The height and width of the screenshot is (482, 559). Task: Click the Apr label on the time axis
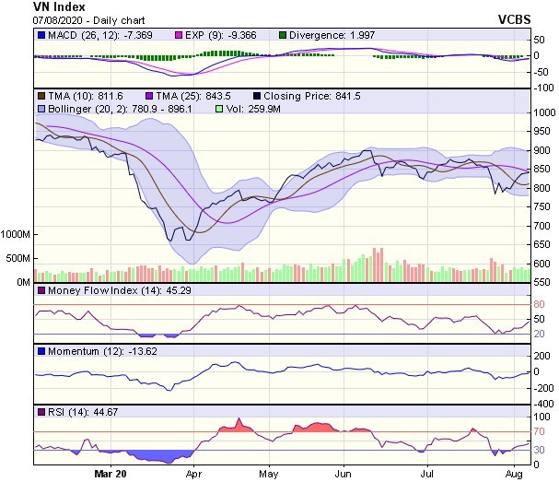pos(194,475)
